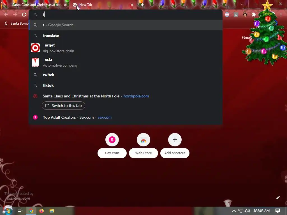This screenshot has width=287, height=215.
Task: Close the New Tab tab
Action: (x=132, y=5)
